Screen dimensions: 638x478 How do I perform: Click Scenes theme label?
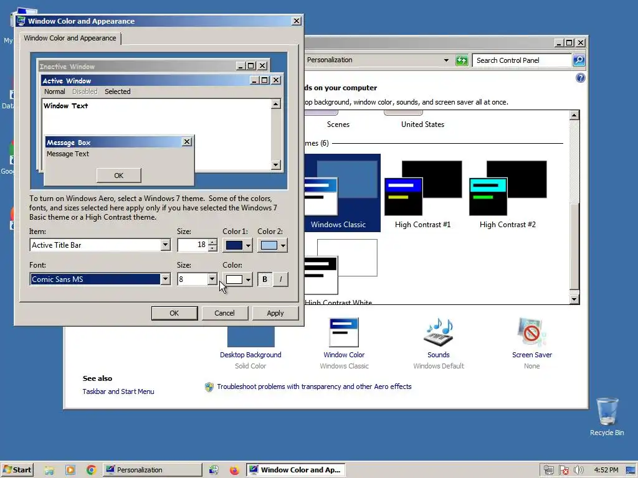tap(338, 124)
